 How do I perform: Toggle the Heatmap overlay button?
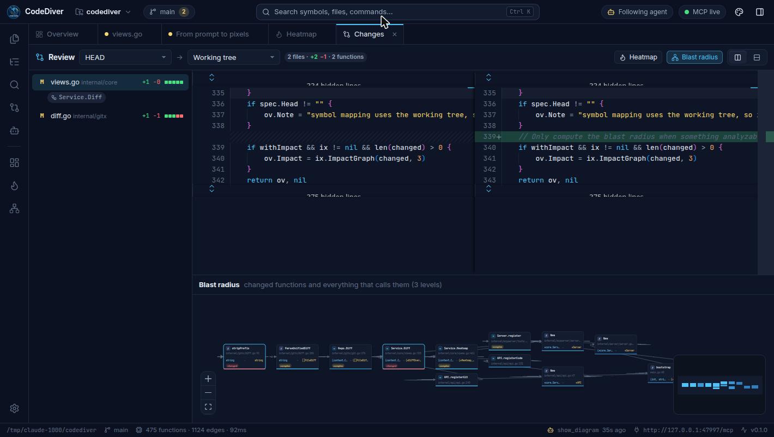click(638, 57)
